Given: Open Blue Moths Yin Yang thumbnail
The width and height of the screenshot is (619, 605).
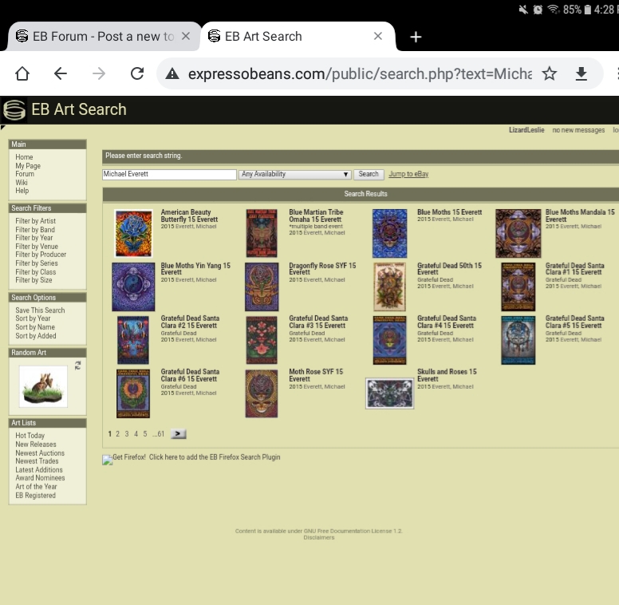Looking at the screenshot, I should click(x=133, y=287).
